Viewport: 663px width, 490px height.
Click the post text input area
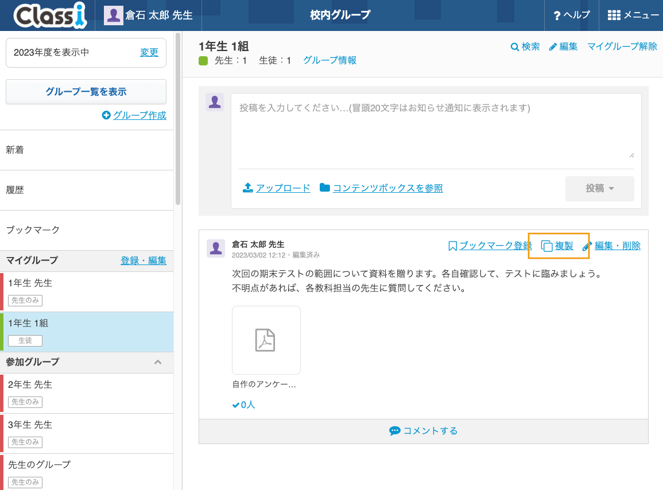pos(436,128)
